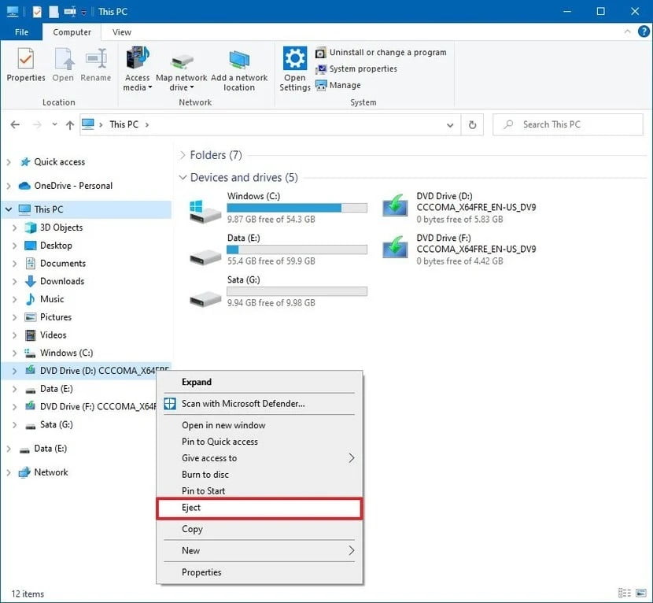The height and width of the screenshot is (603, 653).
Task: Collapse the ribbon with the chevron
Action: (x=628, y=31)
